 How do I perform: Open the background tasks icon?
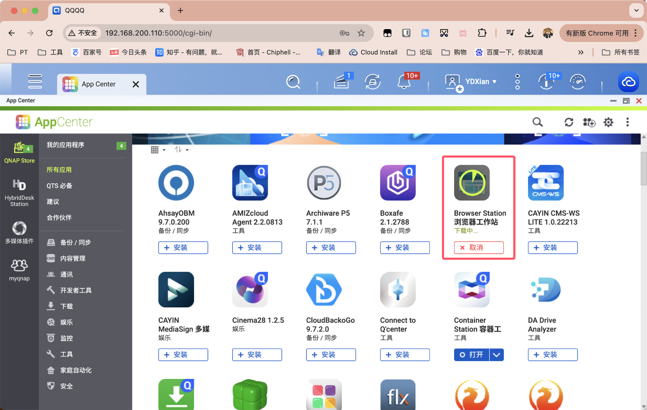coord(342,82)
